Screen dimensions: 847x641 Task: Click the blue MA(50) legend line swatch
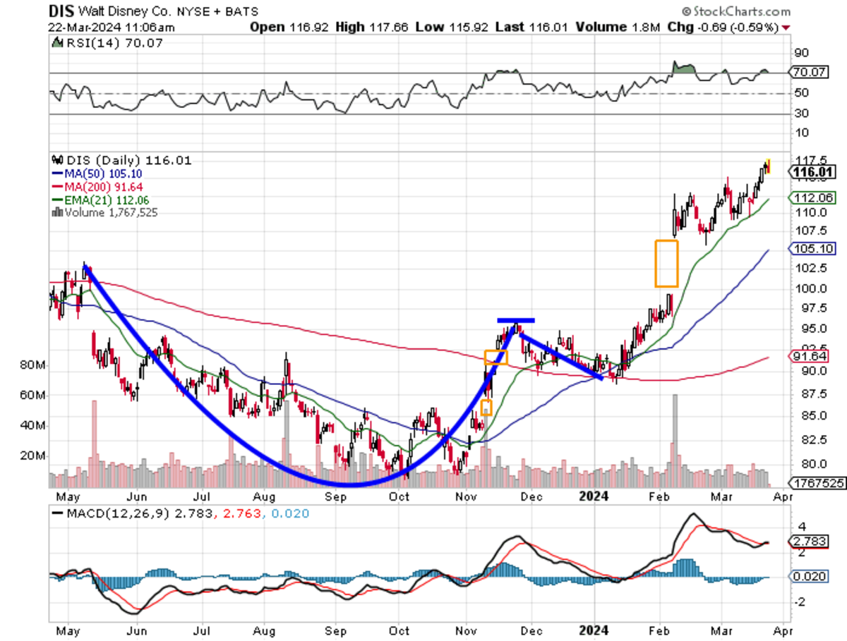(x=57, y=174)
